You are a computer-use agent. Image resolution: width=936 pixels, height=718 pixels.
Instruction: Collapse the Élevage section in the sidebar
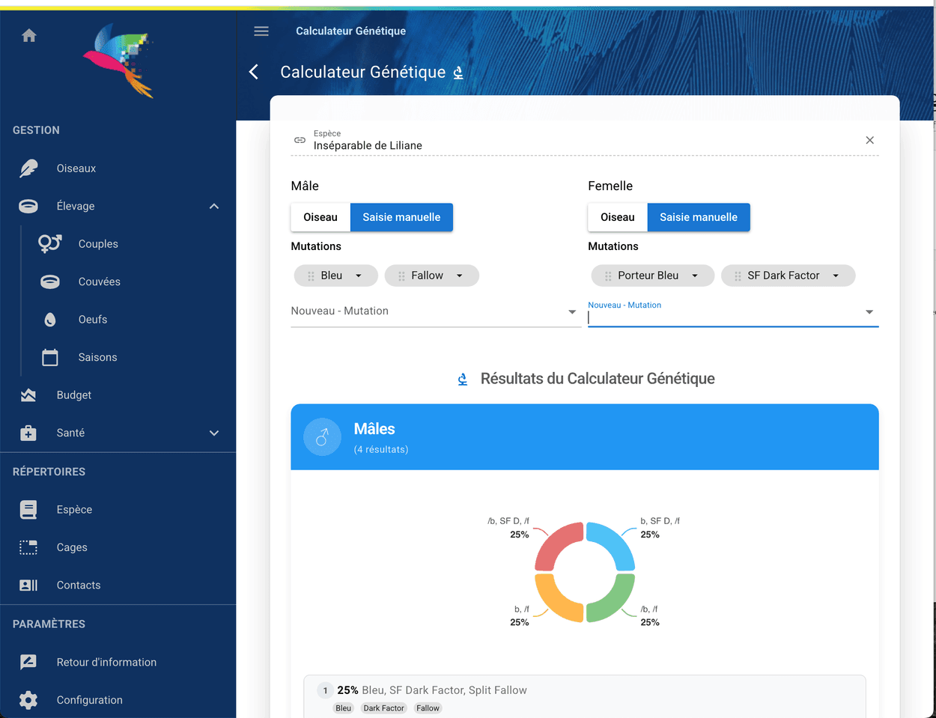pyautogui.click(x=214, y=206)
